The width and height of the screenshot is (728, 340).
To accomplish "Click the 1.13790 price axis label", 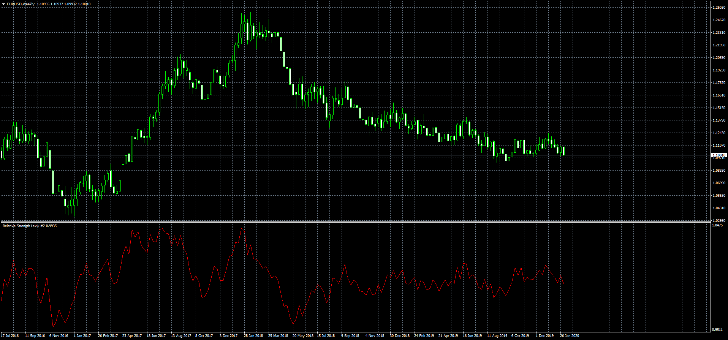I will 719,120.
